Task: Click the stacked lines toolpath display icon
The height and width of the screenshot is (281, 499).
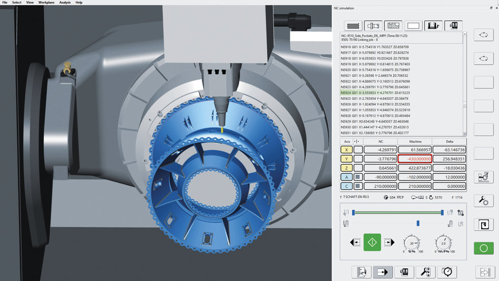Action: (353, 26)
